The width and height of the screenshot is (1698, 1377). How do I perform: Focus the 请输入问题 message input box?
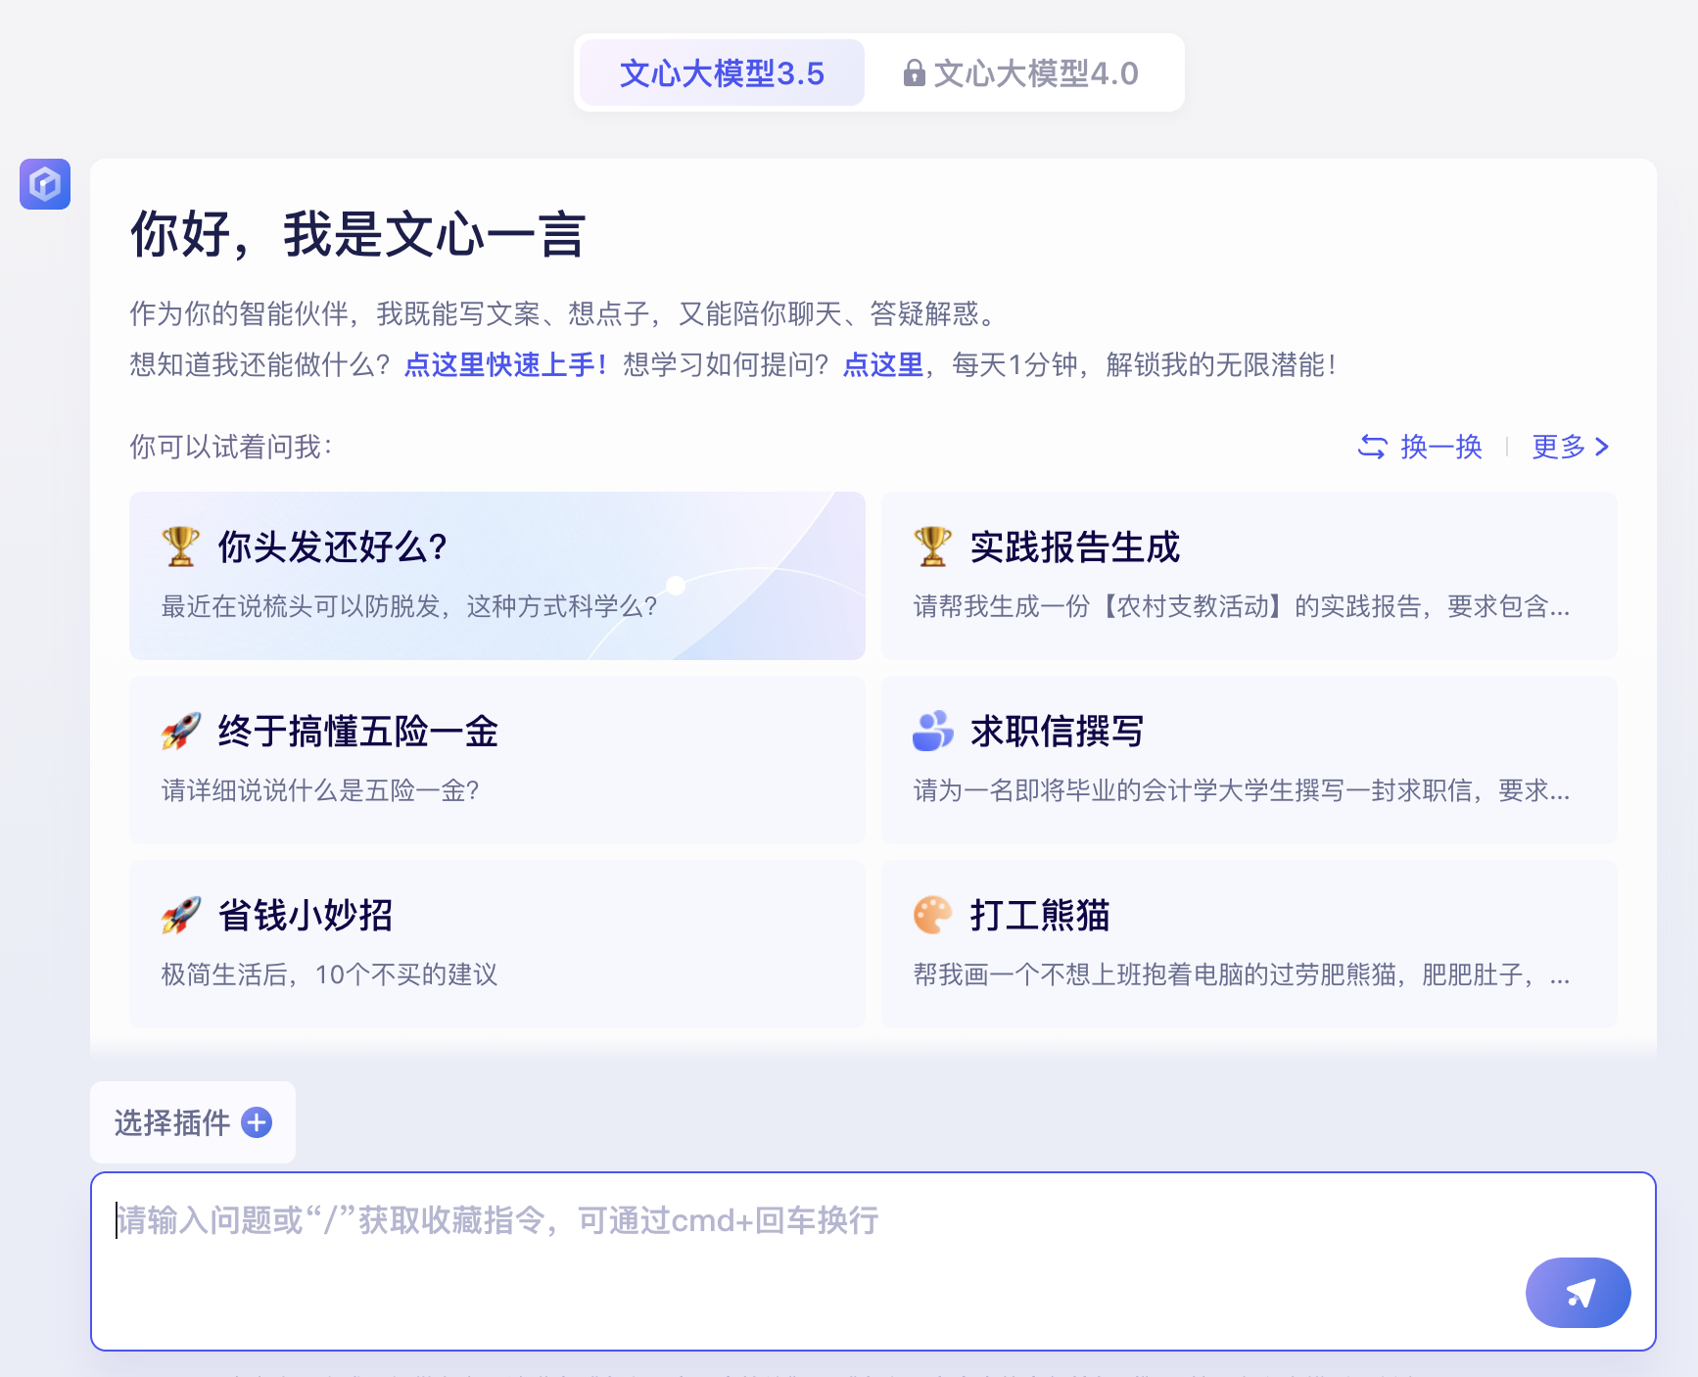[x=873, y=1261]
